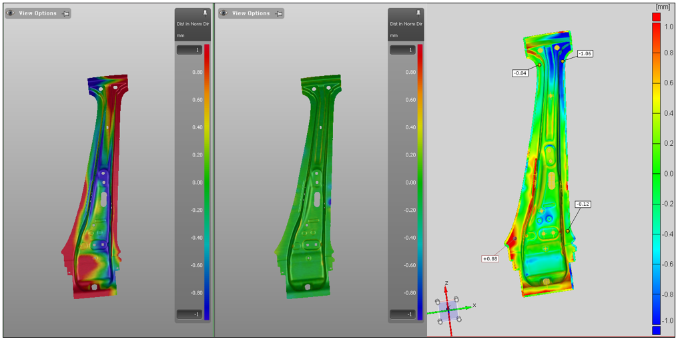Click the pin icon beside left viewport's View Options
This screenshot has height=341, width=678.
(65, 13)
